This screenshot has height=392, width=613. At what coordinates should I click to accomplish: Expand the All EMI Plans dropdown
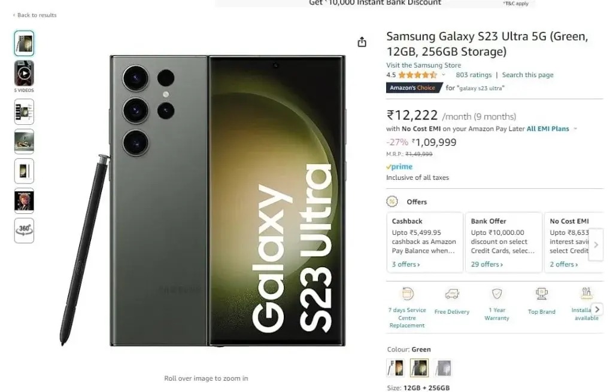(575, 128)
